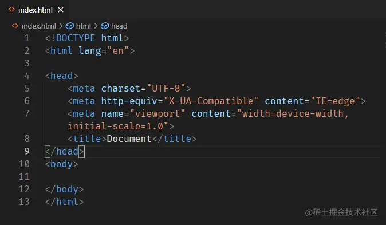Place cursor in the opening body tag
Viewport: 386px width, 225px height.
tap(61, 164)
